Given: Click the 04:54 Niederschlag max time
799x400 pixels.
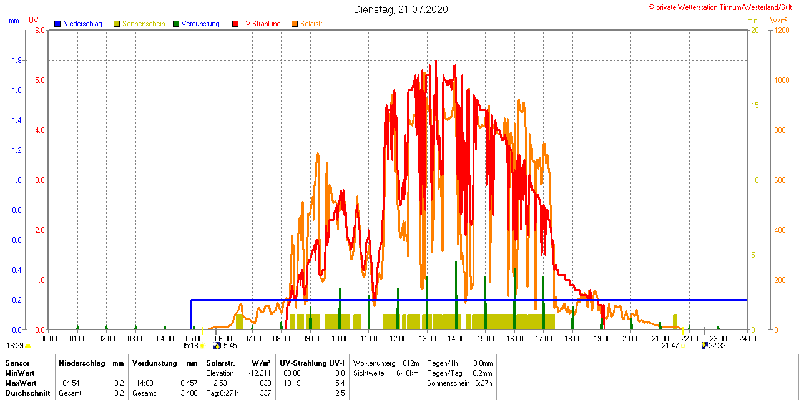Looking at the screenshot, I should [71, 383].
